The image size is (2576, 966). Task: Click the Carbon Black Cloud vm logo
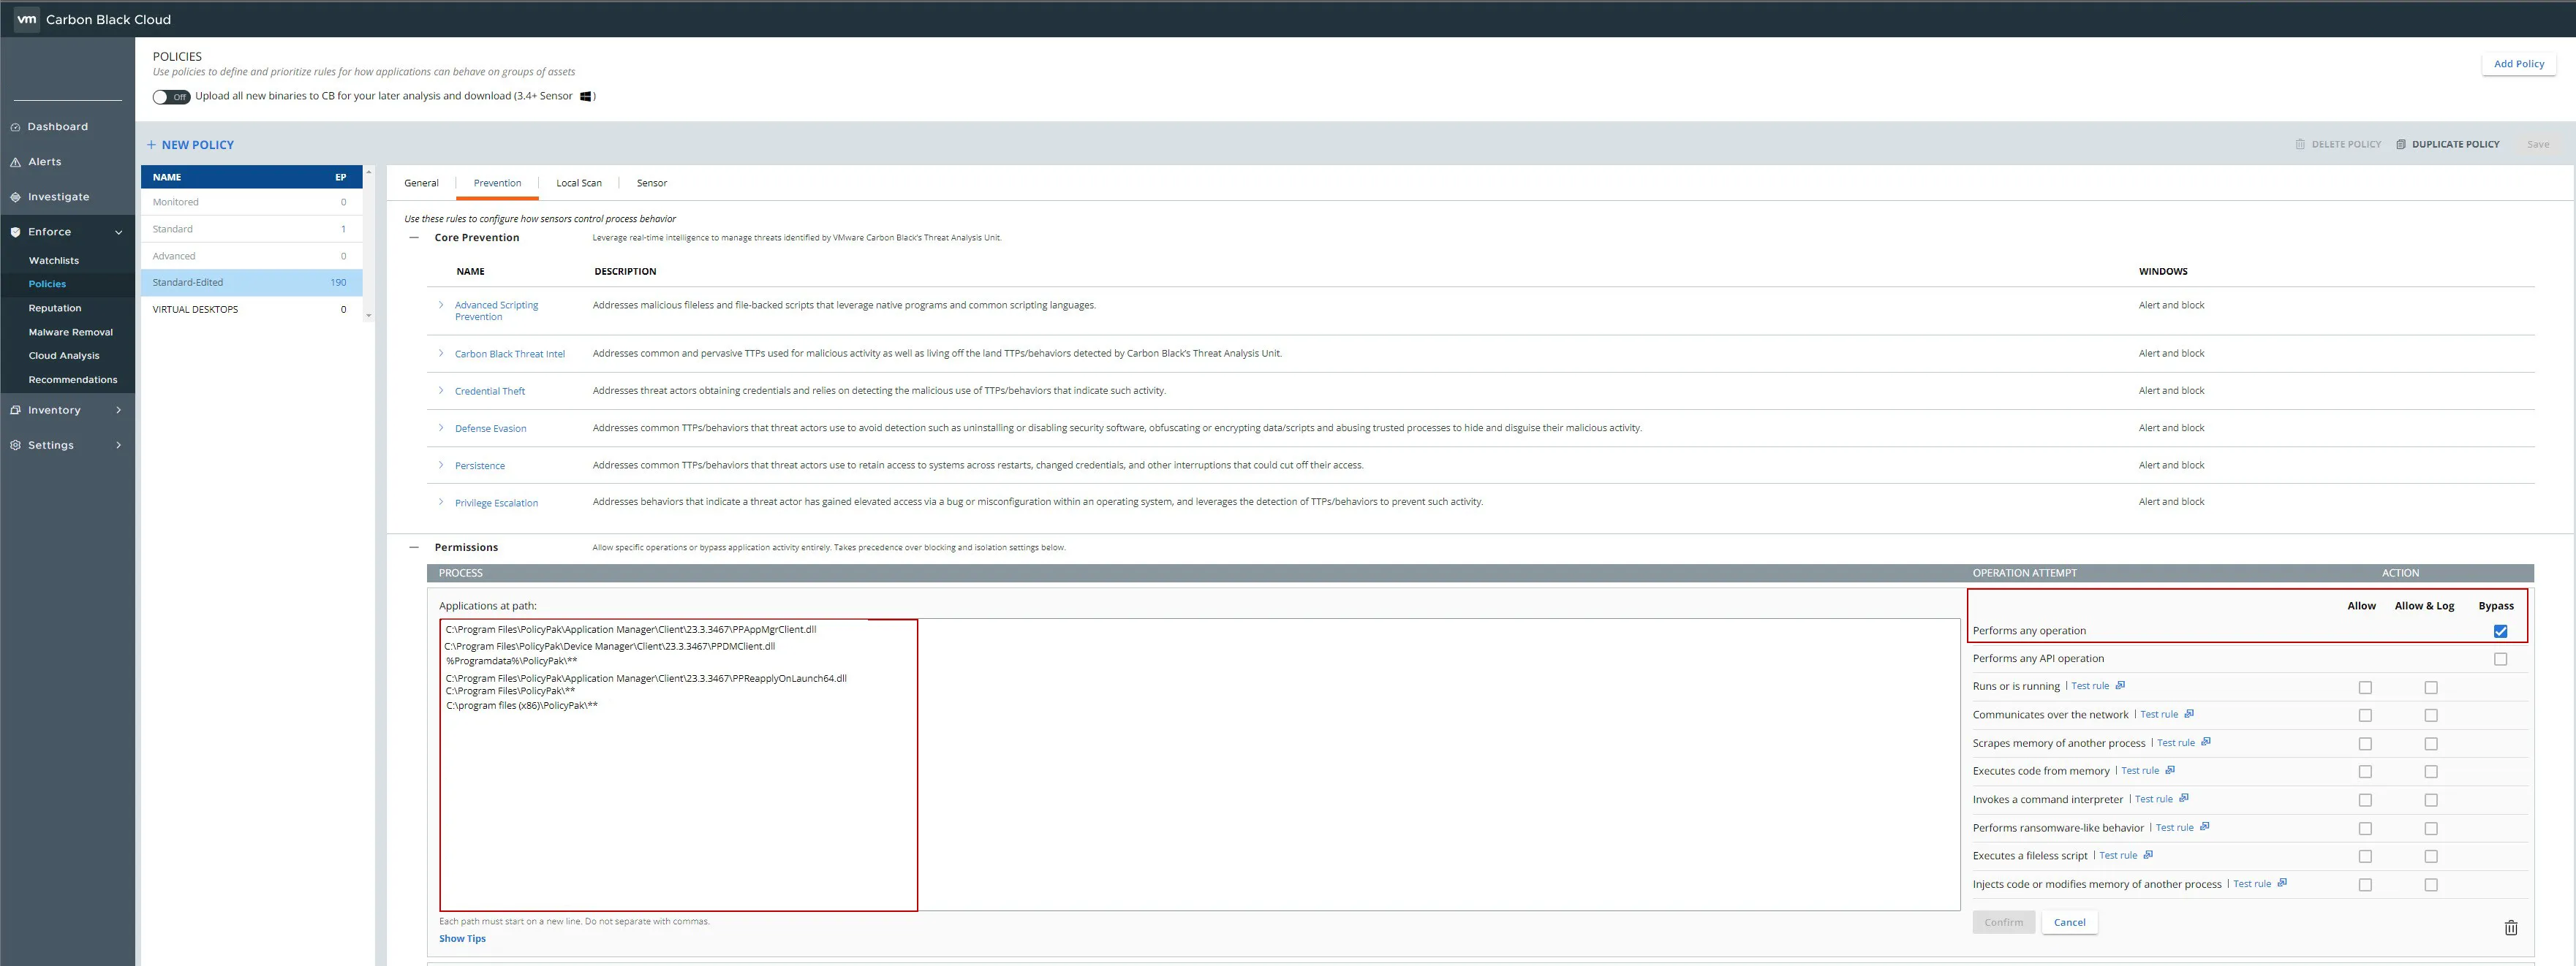click(x=27, y=19)
